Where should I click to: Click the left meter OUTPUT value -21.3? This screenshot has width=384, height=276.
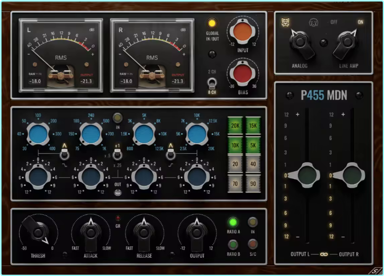coord(86,81)
